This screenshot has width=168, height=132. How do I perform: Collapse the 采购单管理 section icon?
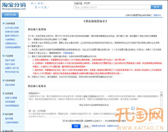(3, 80)
